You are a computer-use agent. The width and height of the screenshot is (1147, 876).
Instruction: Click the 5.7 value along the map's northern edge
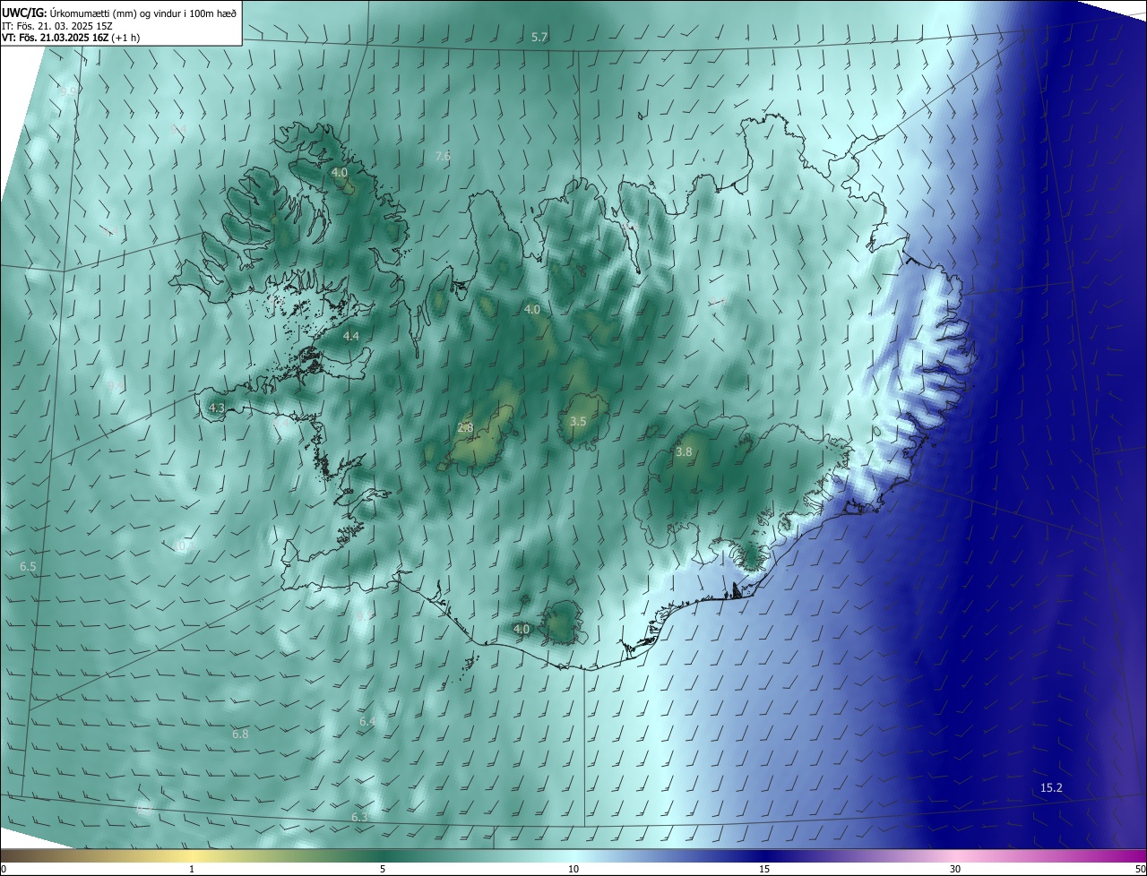tap(539, 37)
